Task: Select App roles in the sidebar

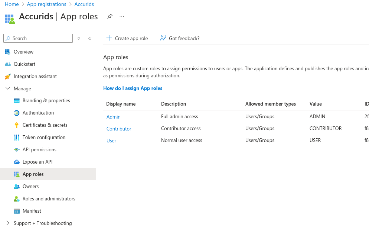Action: coord(34,174)
